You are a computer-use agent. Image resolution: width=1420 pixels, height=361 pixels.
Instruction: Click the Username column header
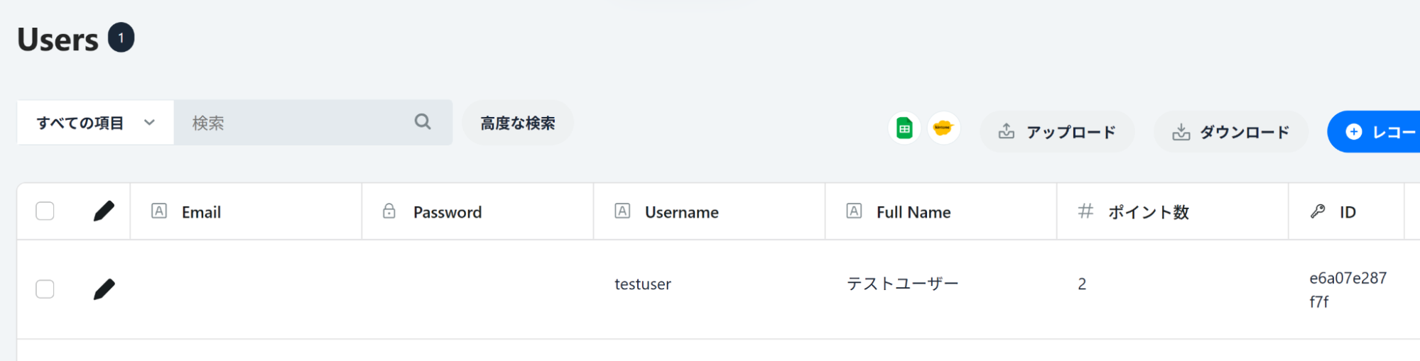(681, 212)
